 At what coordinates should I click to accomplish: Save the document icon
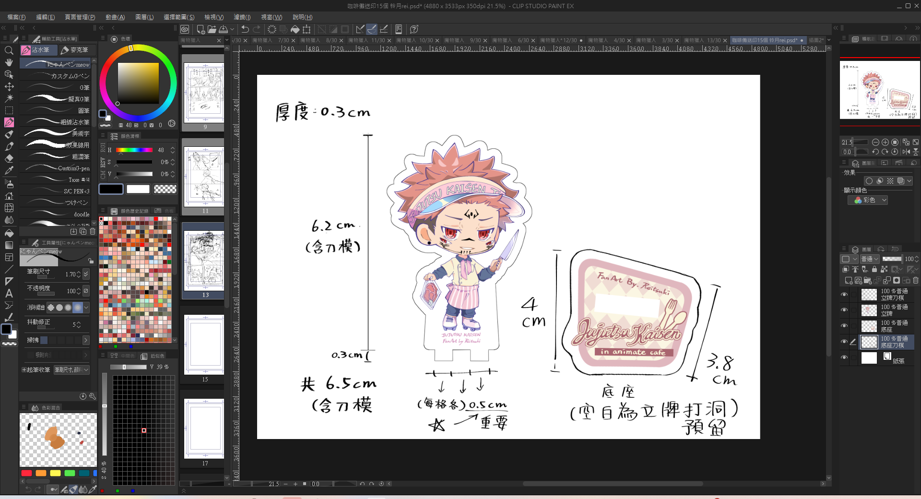tap(223, 29)
